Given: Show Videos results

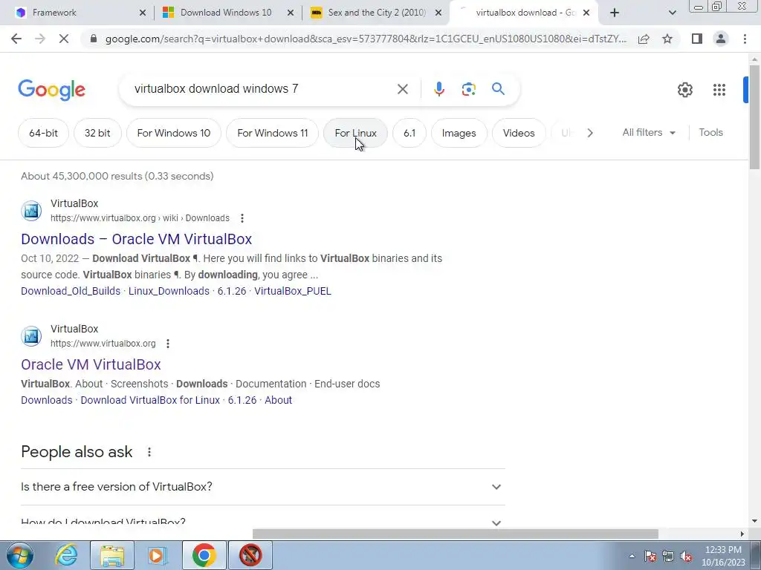Looking at the screenshot, I should pyautogui.click(x=518, y=133).
